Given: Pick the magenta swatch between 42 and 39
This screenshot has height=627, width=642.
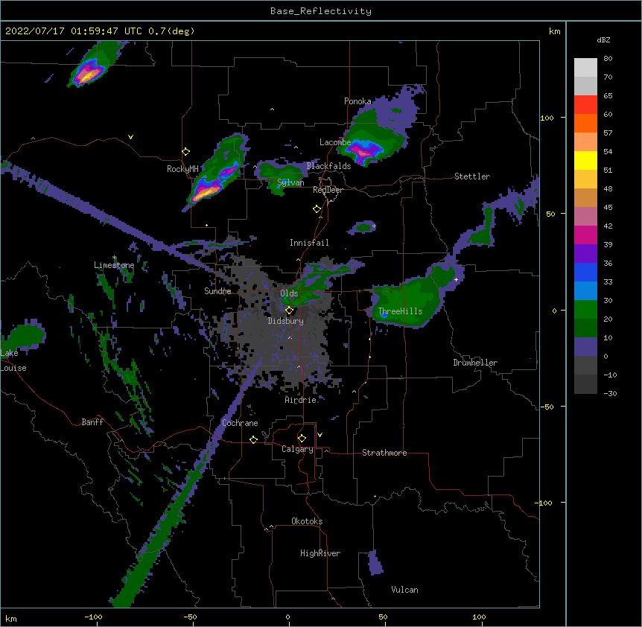Looking at the screenshot, I should pos(585,235).
